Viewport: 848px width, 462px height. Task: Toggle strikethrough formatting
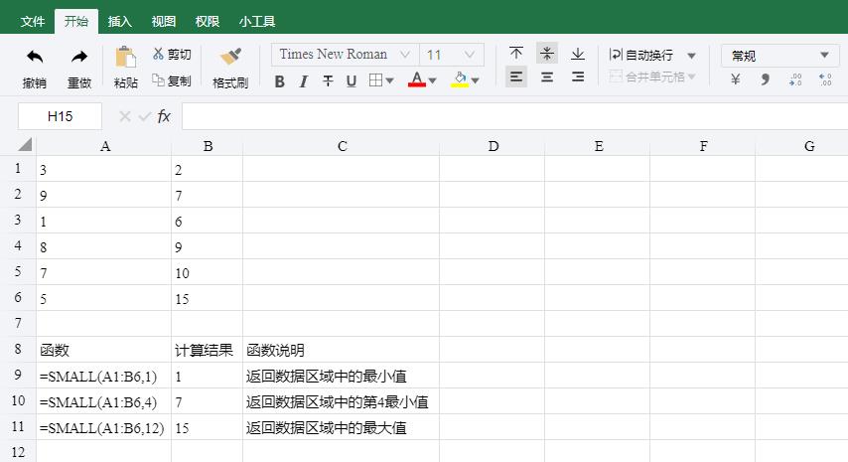(328, 81)
